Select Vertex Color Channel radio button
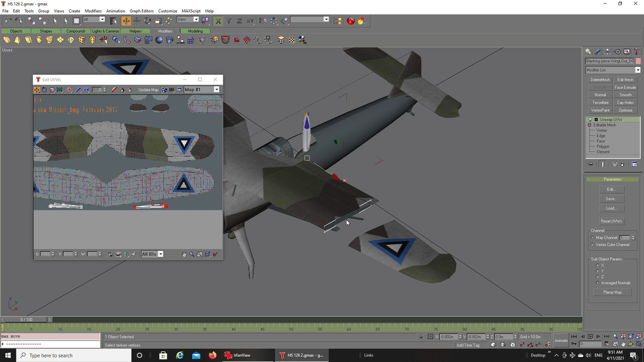 click(x=592, y=245)
